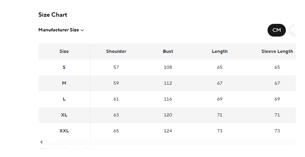Click the bust value 120 for XL
305x157 pixels.
168,115
